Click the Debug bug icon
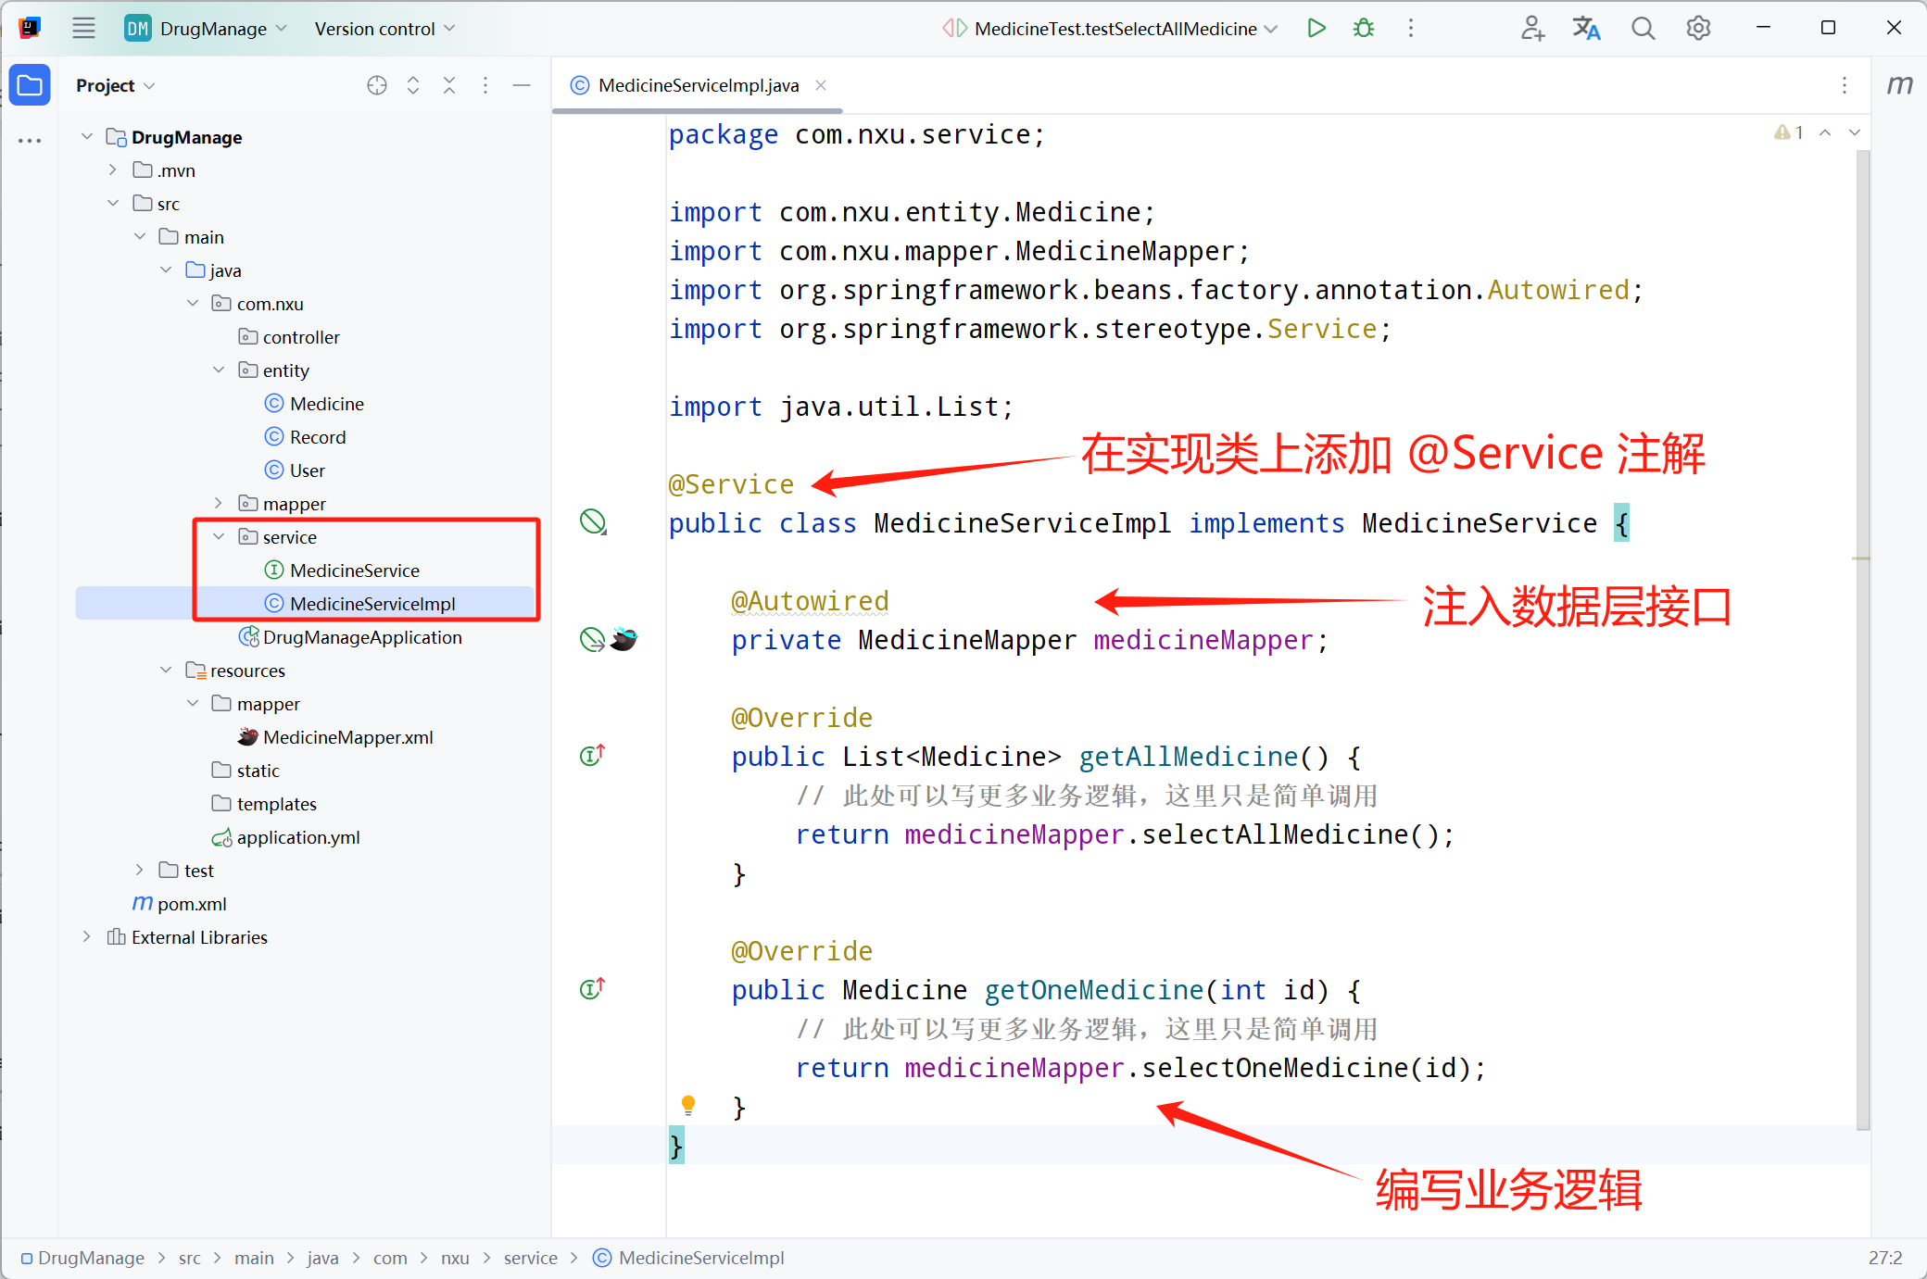Viewport: 1927px width, 1279px height. 1364,28
